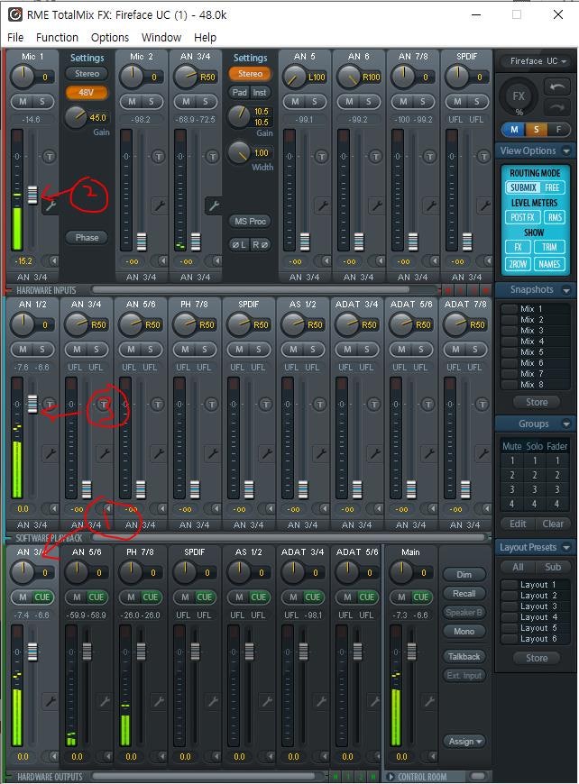Click the Trim T button on the ADAT 3/4 playback channel
The height and width of the screenshot is (784, 579).
point(373,404)
